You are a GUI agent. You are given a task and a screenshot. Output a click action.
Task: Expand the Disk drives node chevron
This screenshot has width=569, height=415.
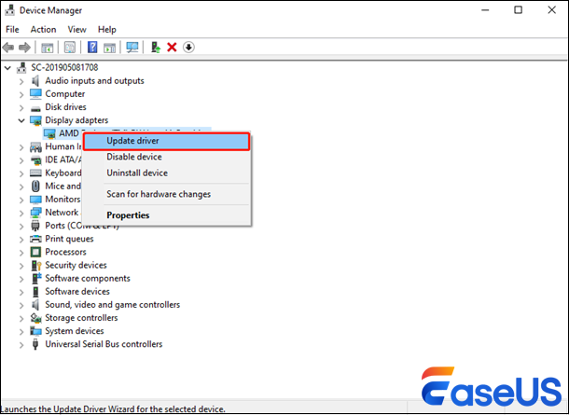point(21,107)
